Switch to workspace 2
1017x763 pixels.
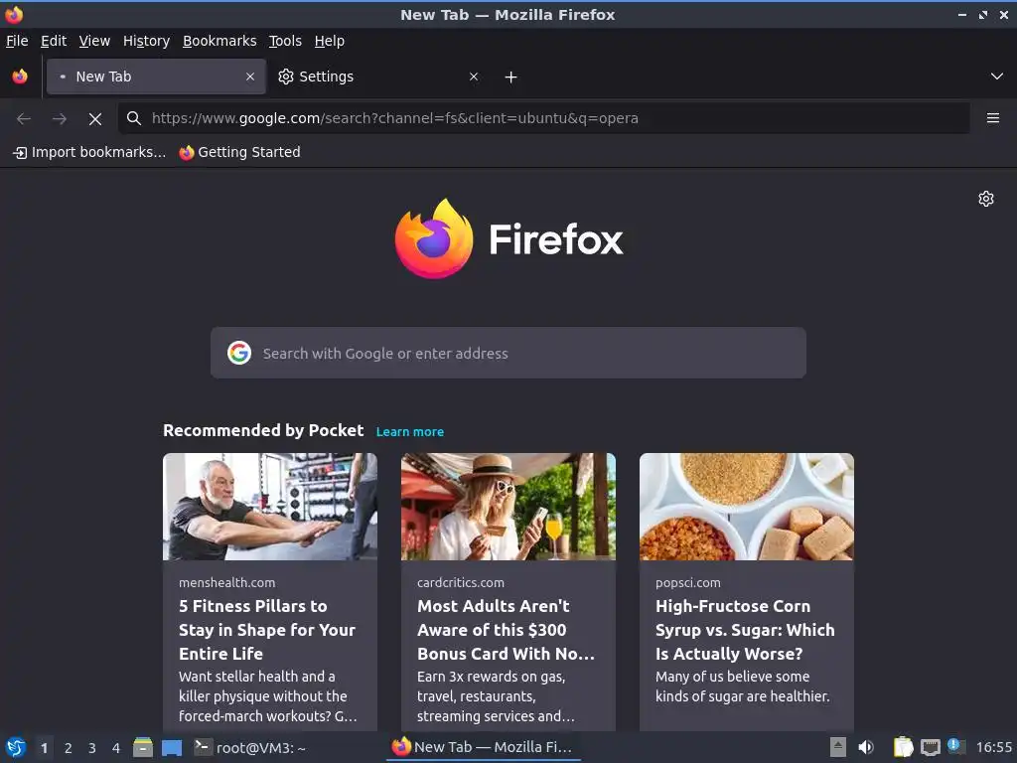point(69,748)
